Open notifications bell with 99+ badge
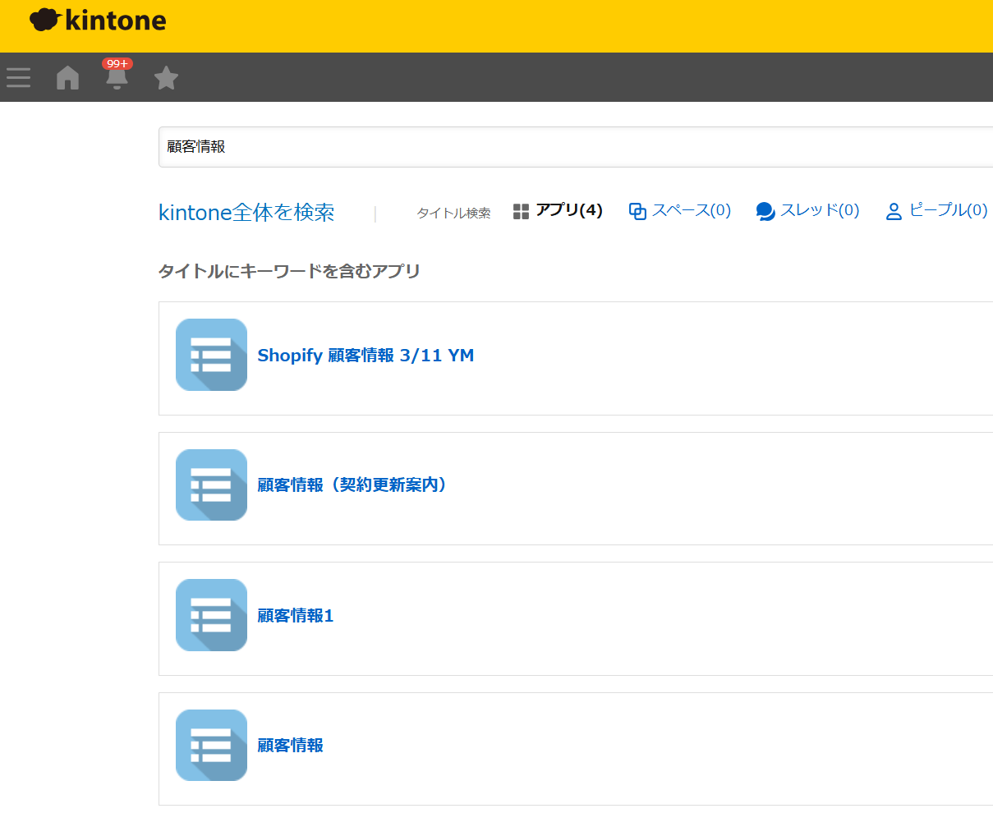The image size is (993, 813). pyautogui.click(x=117, y=76)
